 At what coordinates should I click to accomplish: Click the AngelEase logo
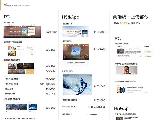click(x=10, y=5)
